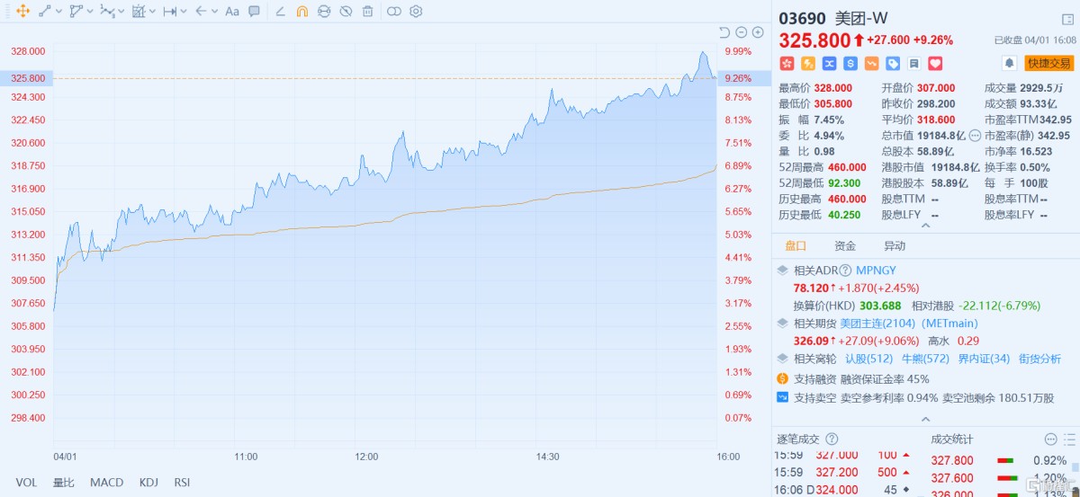Open the MPNGY ADR link

[x=876, y=270]
